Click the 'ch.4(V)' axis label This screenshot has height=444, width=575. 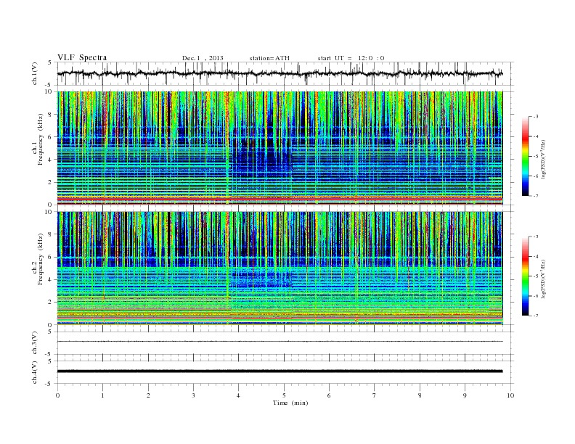pos(35,372)
